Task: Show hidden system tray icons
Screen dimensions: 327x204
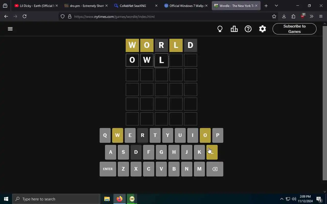Action: click(x=282, y=199)
